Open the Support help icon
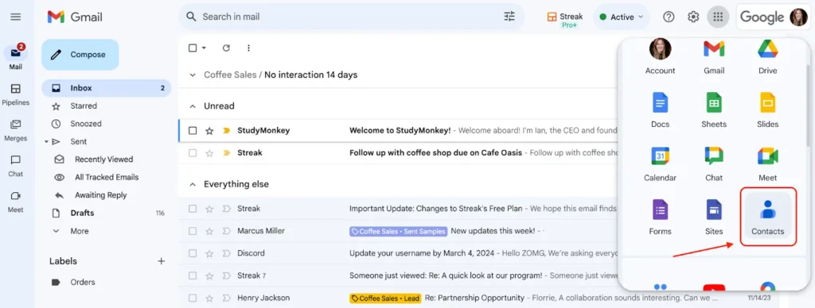The width and height of the screenshot is (815, 308). click(x=669, y=17)
